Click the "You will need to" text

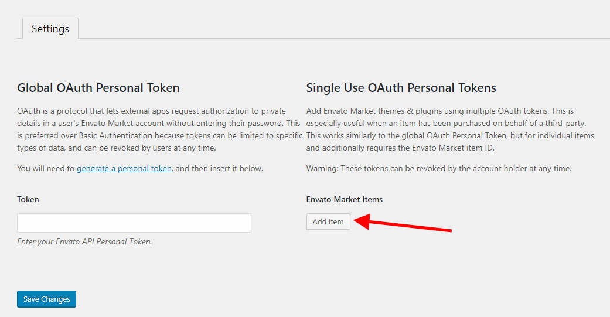(46, 168)
